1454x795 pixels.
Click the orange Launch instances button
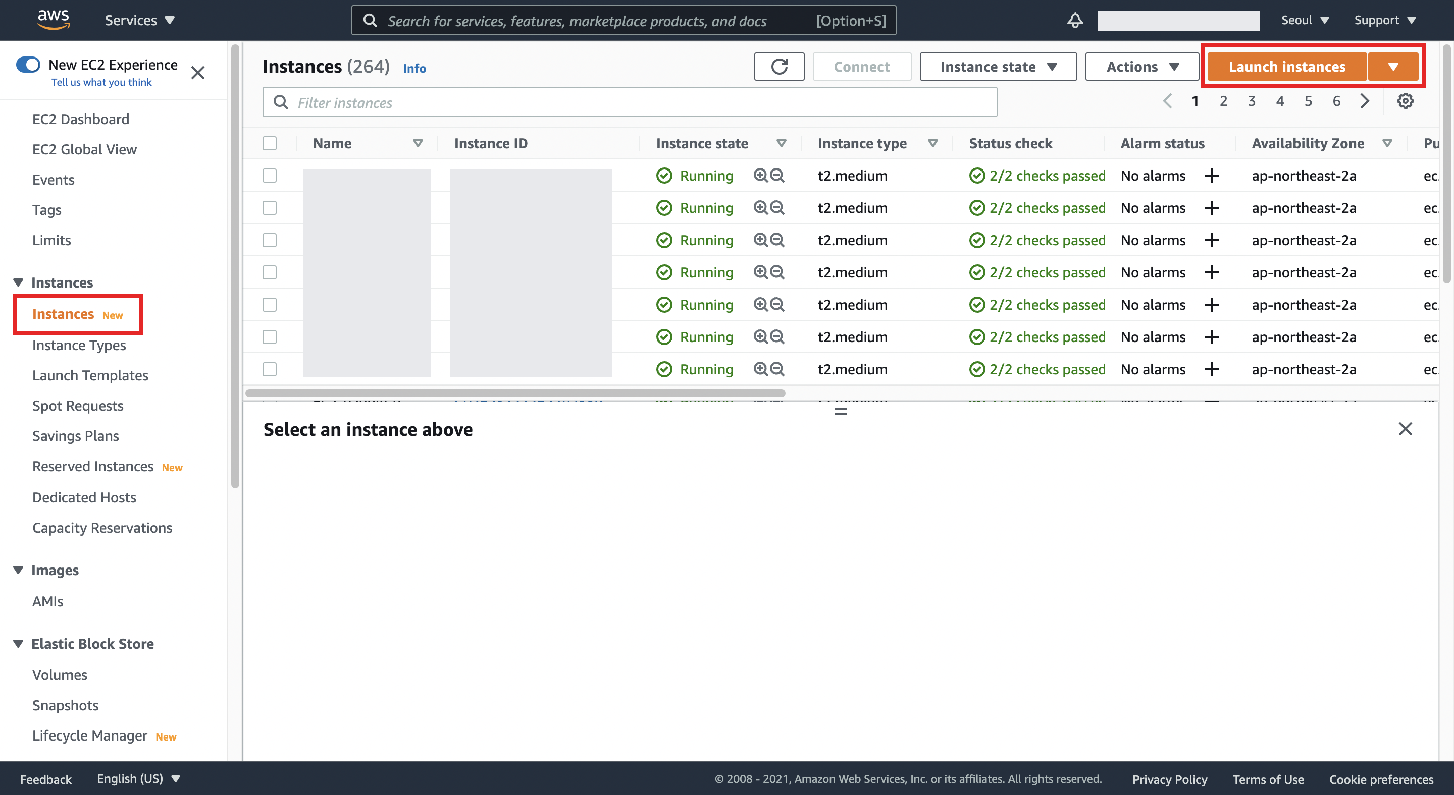pos(1286,67)
